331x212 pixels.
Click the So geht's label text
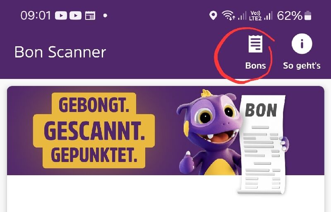click(302, 66)
